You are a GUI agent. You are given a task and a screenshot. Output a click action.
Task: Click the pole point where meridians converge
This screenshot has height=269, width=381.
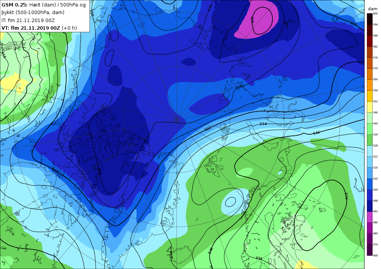(x=176, y=119)
